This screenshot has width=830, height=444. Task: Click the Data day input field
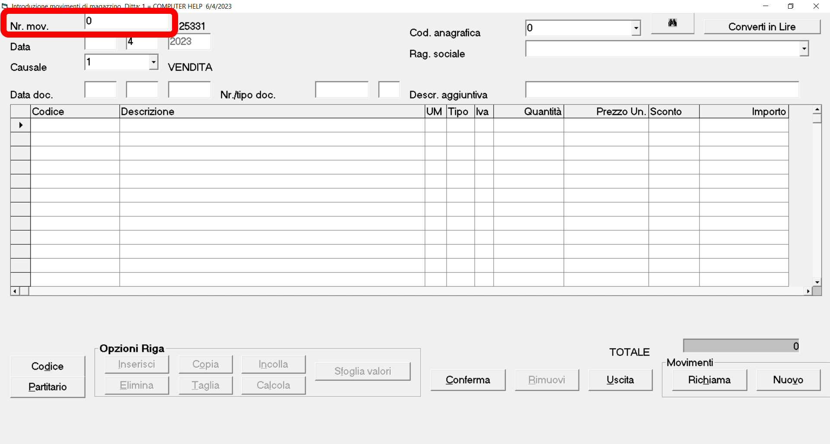[101, 42]
